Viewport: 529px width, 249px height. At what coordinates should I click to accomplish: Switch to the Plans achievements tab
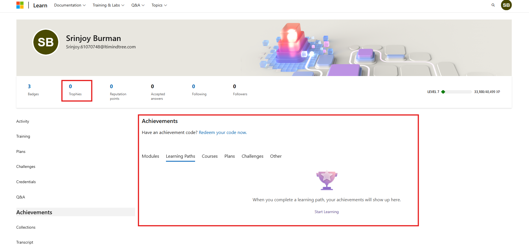click(230, 156)
